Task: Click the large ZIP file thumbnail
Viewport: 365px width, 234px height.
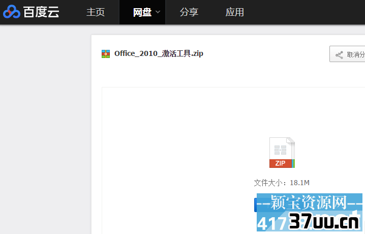Action: click(282, 153)
